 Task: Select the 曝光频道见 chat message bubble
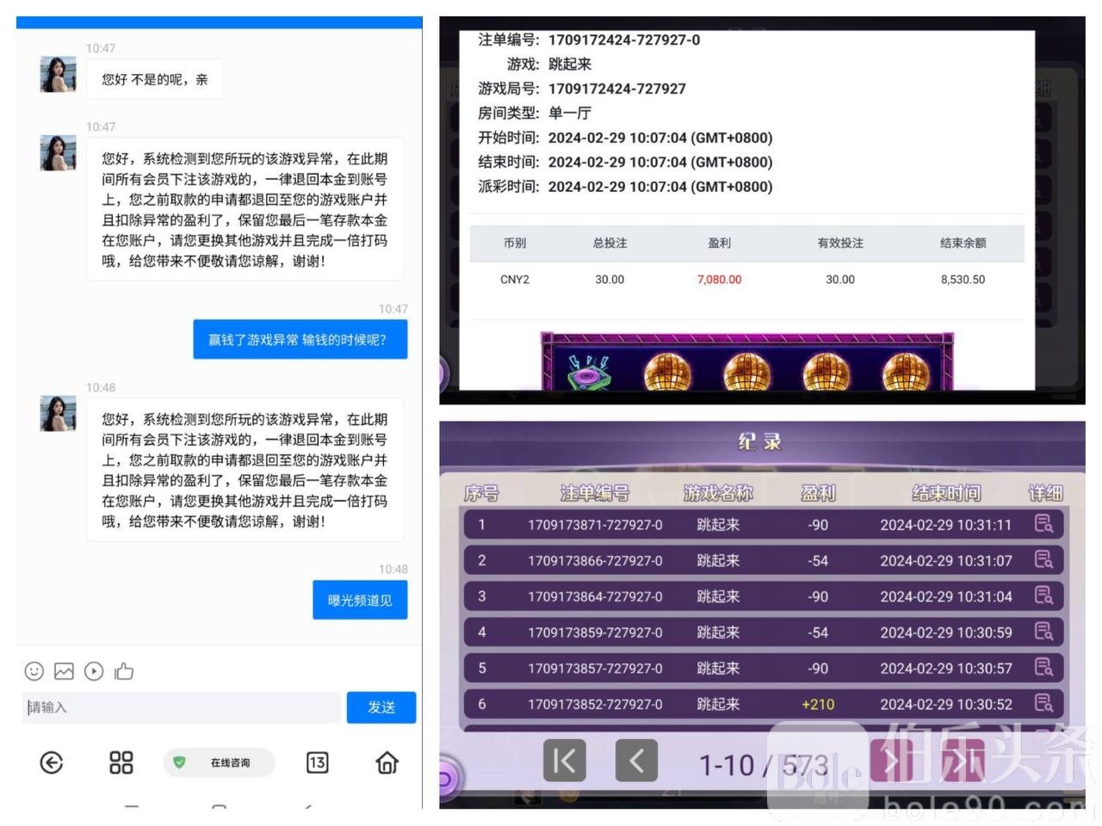point(360,601)
